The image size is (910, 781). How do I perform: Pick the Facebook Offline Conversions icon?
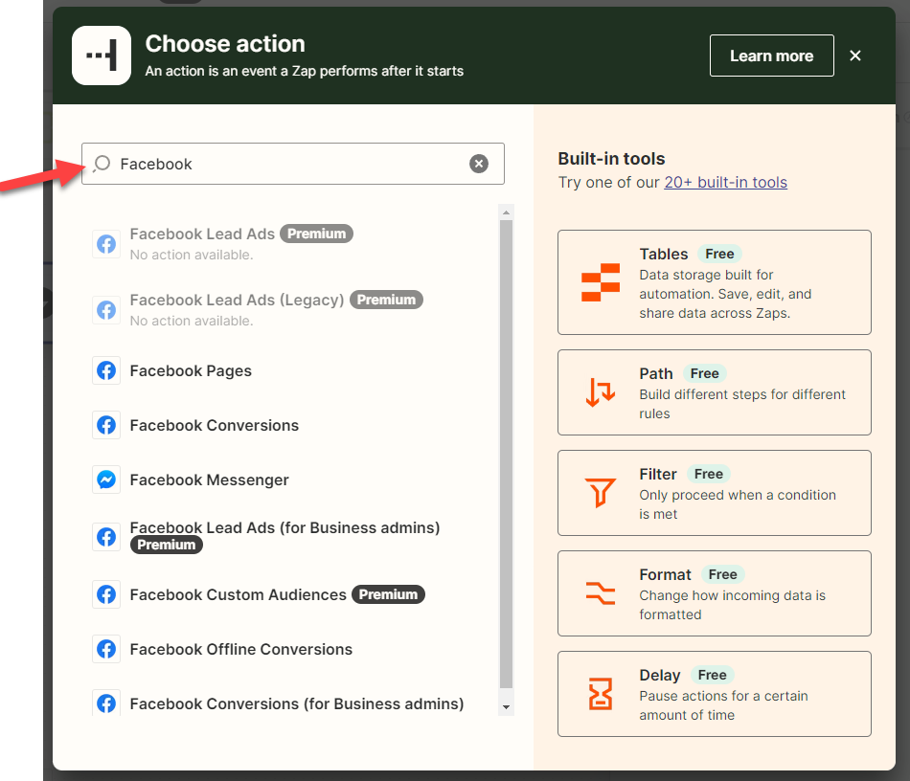[106, 649]
